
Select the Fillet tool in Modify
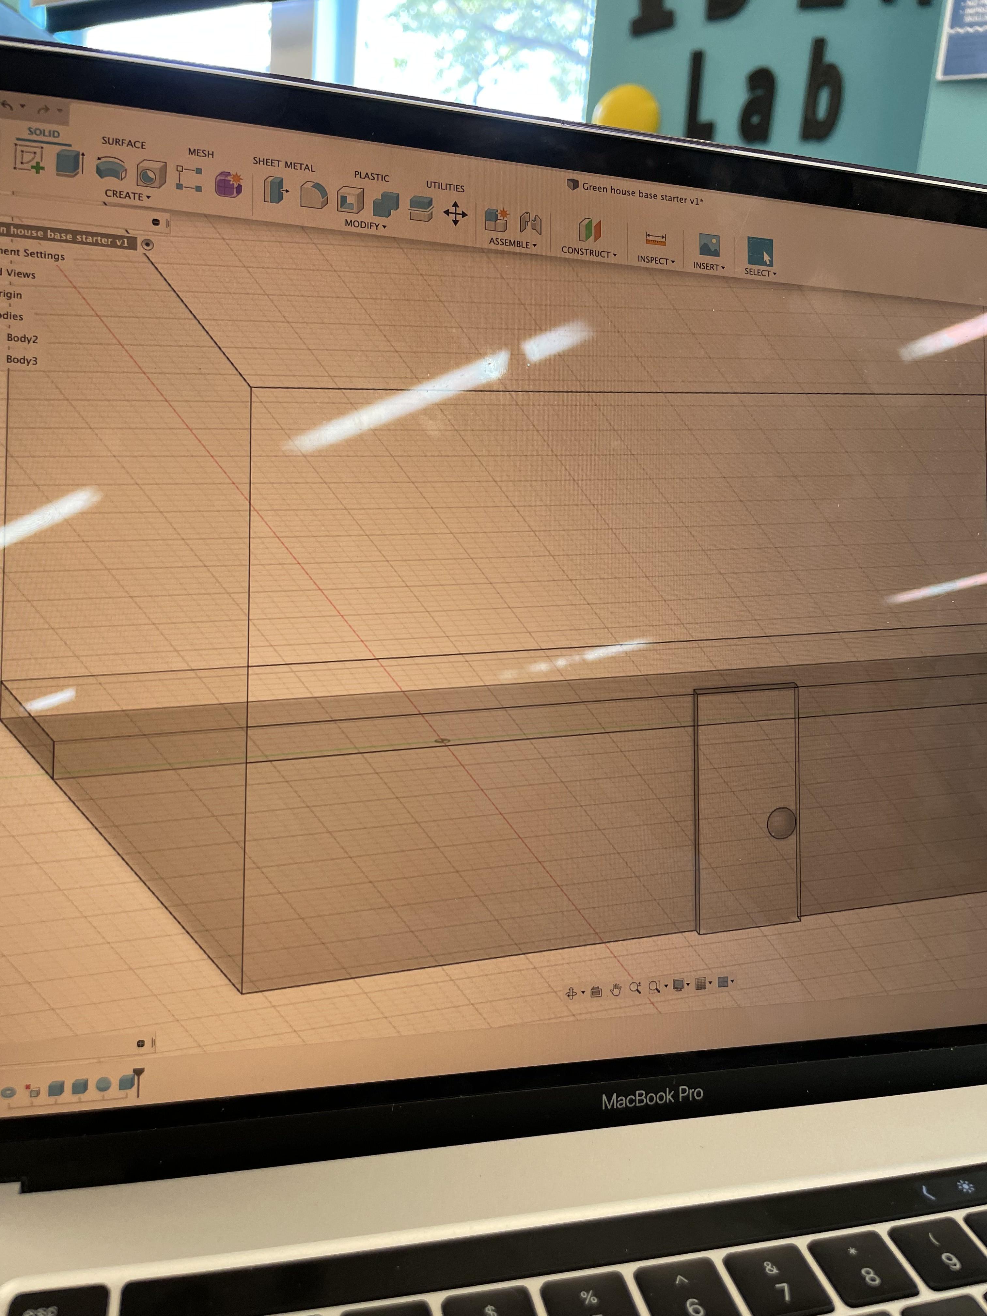314,195
